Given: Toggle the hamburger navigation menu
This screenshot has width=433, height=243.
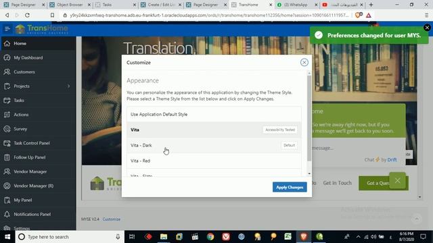Looking at the screenshot, I should (x=7, y=28).
